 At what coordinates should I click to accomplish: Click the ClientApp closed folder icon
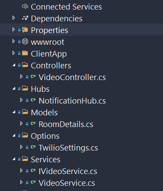click(25, 53)
